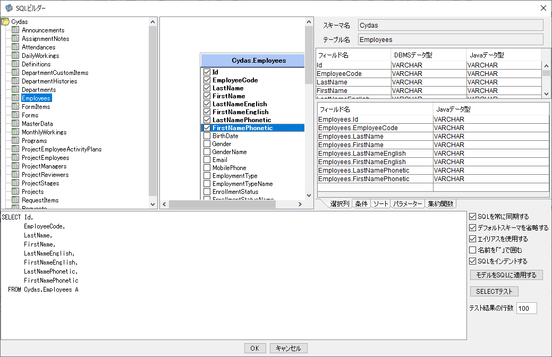Click the ProjectReviewers table icon

pos(15,174)
